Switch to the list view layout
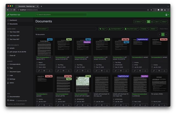 point(145,22)
